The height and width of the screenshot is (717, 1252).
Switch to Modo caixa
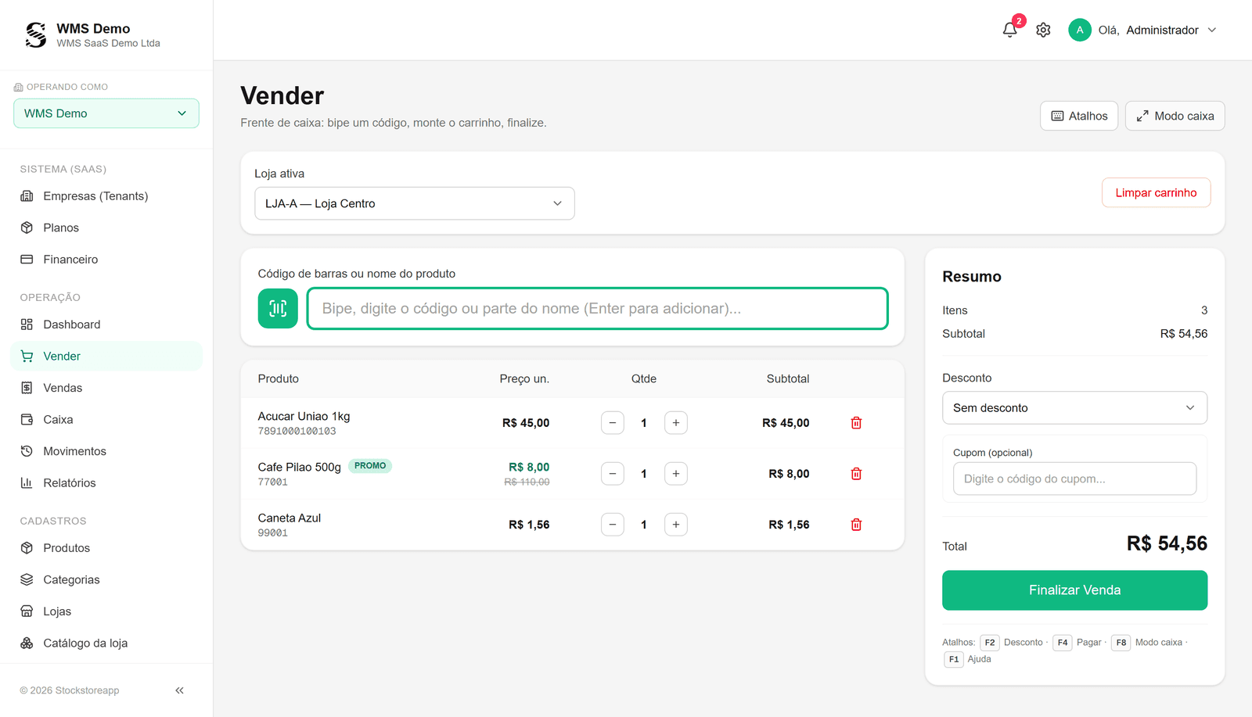[x=1175, y=116]
